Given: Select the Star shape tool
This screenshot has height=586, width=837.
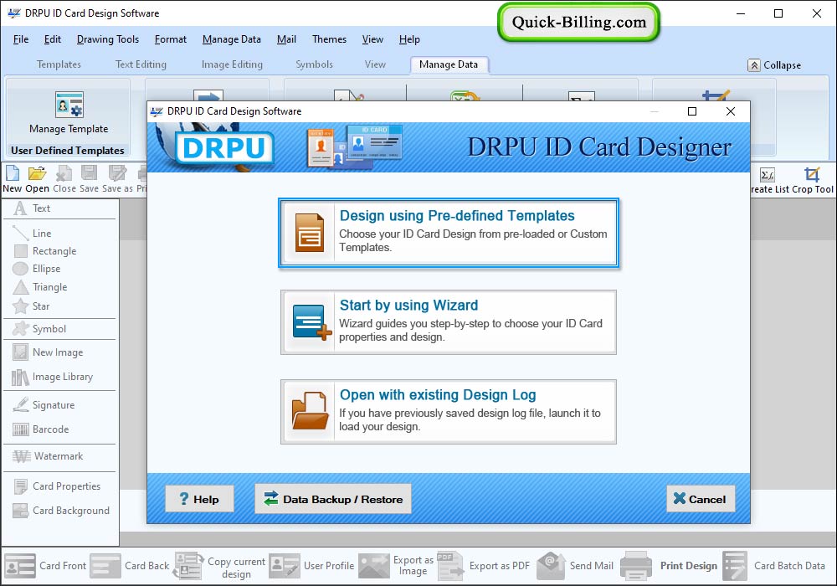Looking at the screenshot, I should (31, 306).
